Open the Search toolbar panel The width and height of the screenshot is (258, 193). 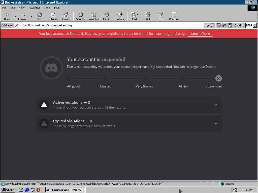[x=80, y=16]
